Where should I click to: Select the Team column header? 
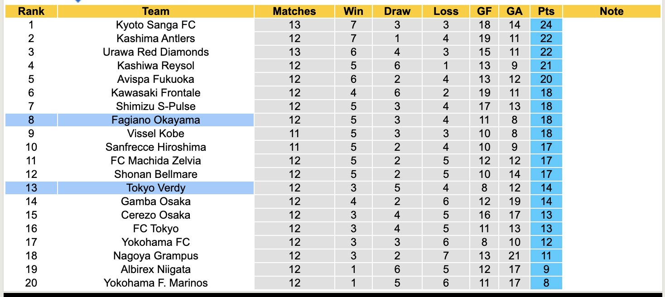pos(155,11)
